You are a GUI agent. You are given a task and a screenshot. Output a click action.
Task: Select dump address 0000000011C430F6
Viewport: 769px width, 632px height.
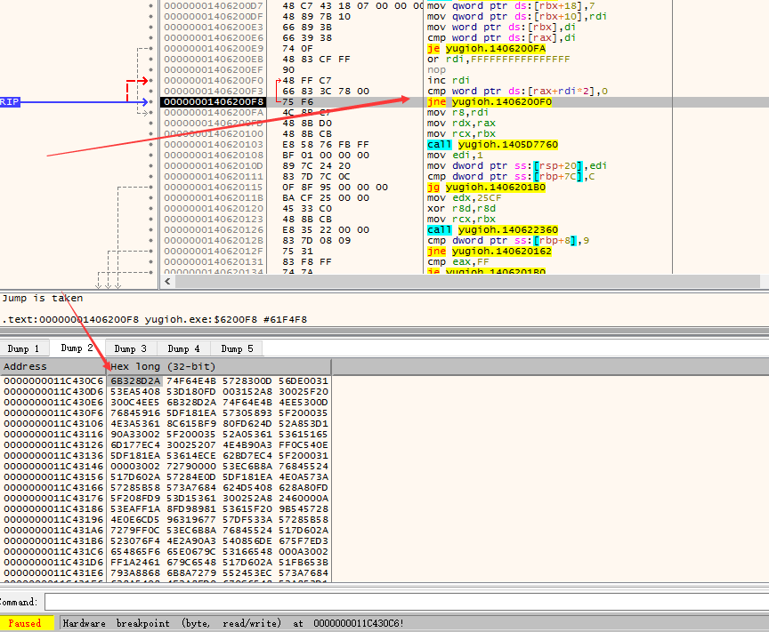point(53,412)
